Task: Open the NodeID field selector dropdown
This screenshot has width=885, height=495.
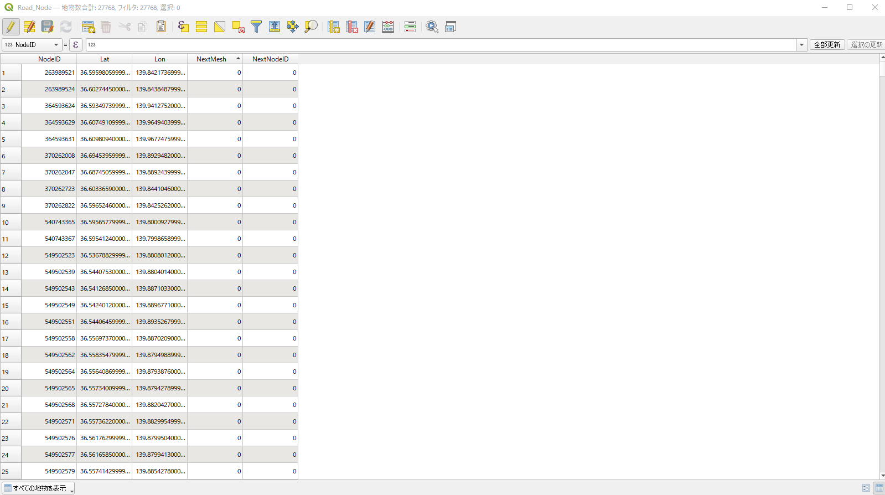Action: [32, 45]
